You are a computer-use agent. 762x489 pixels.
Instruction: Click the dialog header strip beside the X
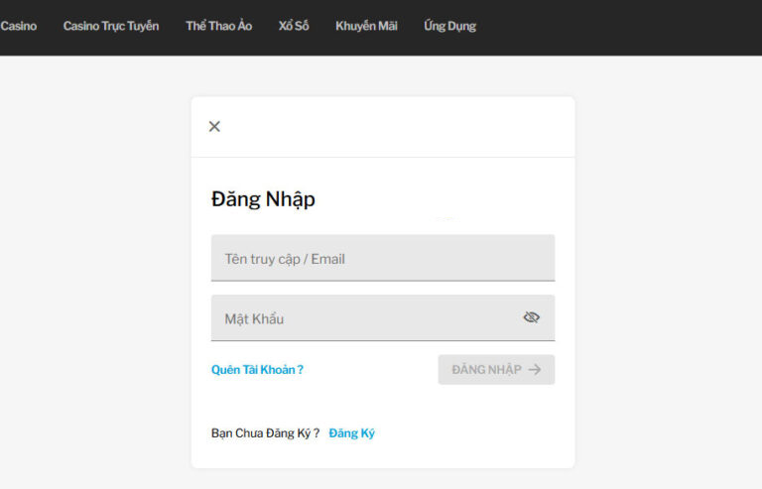(x=397, y=126)
